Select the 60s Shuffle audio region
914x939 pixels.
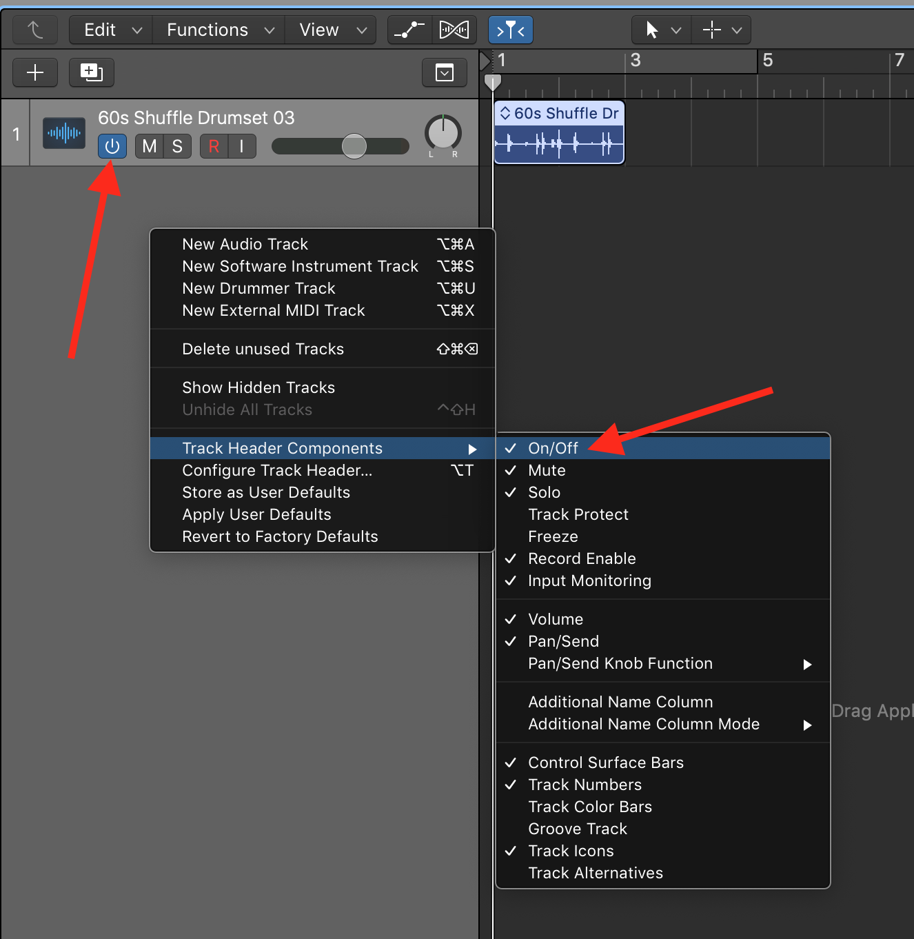click(559, 143)
